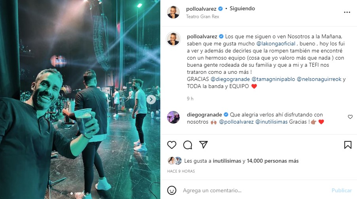Open diegogranade's avatar next to the comment
Viewport: 357px width, 199px height.
click(x=173, y=117)
